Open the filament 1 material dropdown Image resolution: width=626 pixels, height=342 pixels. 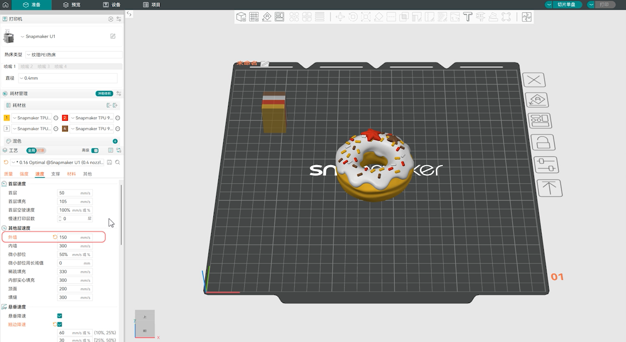click(x=32, y=118)
